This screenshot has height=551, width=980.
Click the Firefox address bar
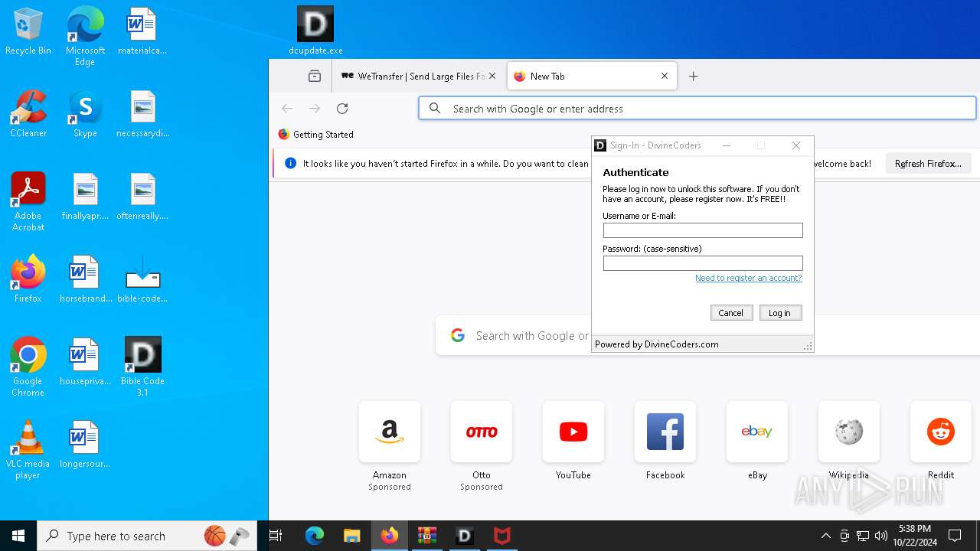tap(697, 109)
